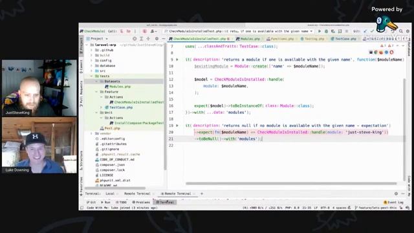414x233 pixels.
Task: Open IDE settings gear at top right
Action: (x=408, y=31)
